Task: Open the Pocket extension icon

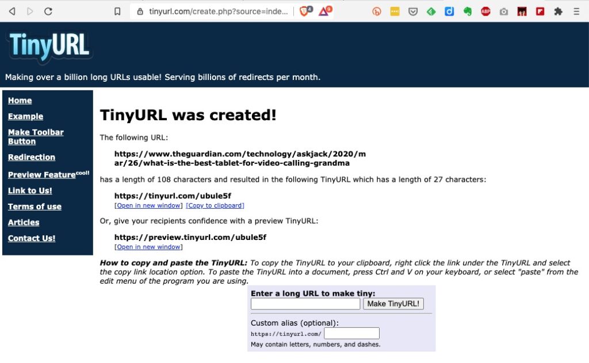Action: [x=413, y=12]
